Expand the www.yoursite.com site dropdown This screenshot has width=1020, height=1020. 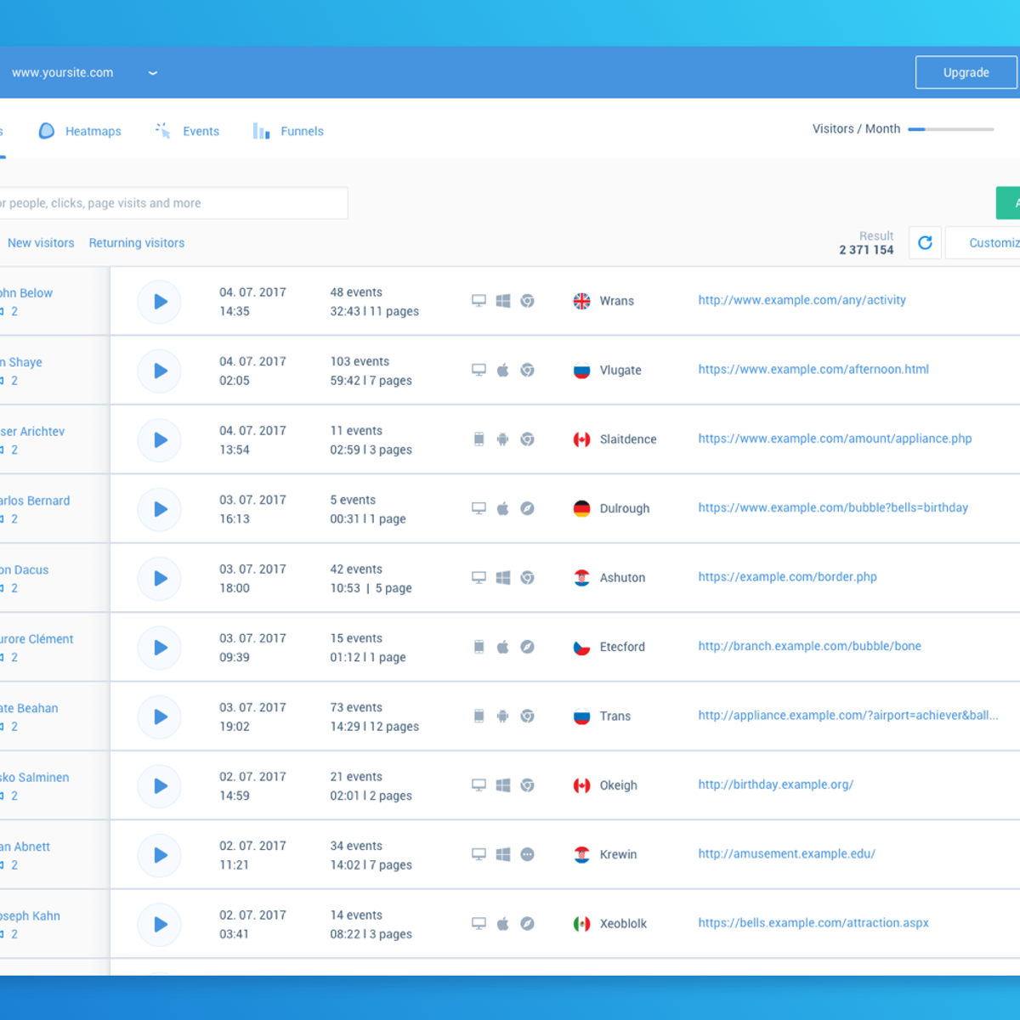pos(153,73)
